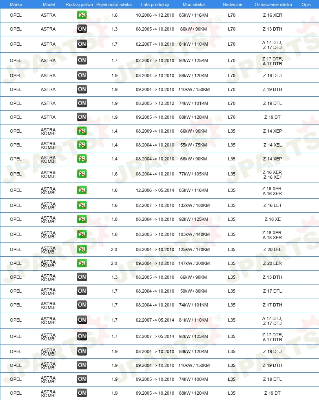This screenshot has height=400, width=319.
Task: Click the ON icon in the 74kW / 101KM L70 row
Action: [x=82, y=103]
